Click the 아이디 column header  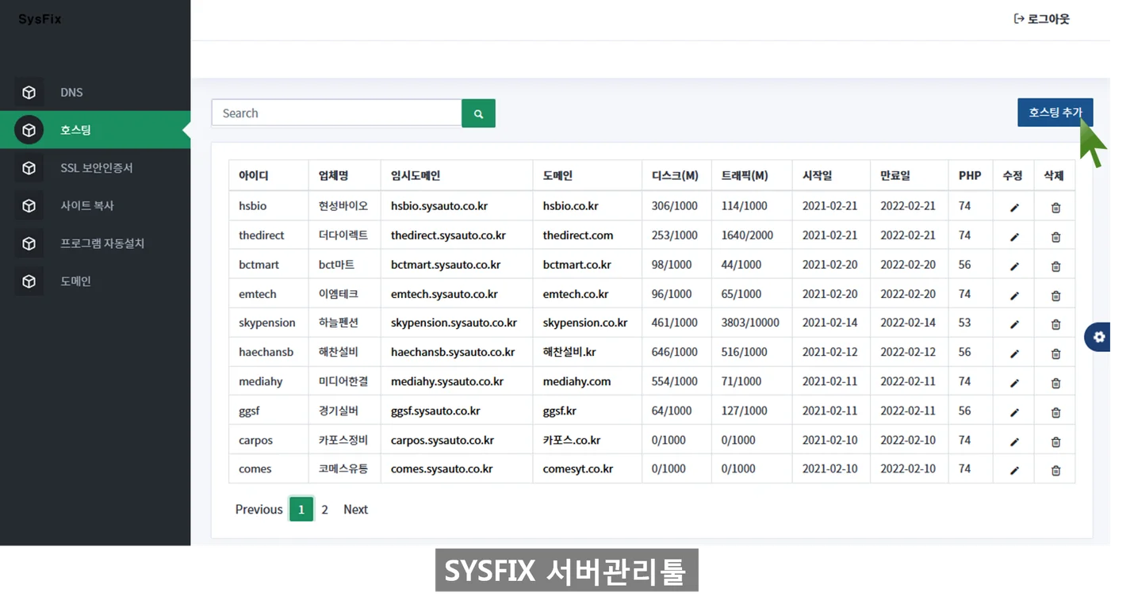click(x=254, y=176)
